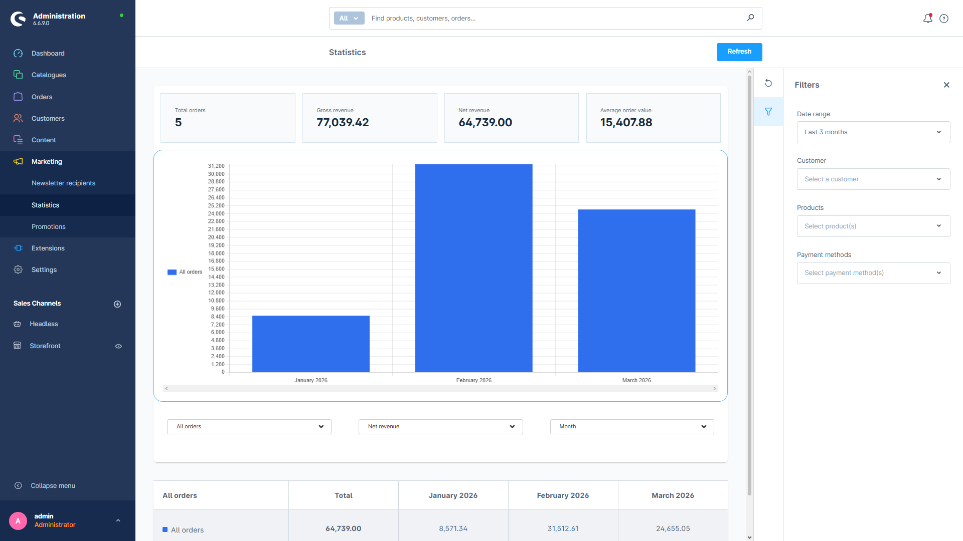Open the Orders section
Screen dimensions: 963x541
(42, 97)
